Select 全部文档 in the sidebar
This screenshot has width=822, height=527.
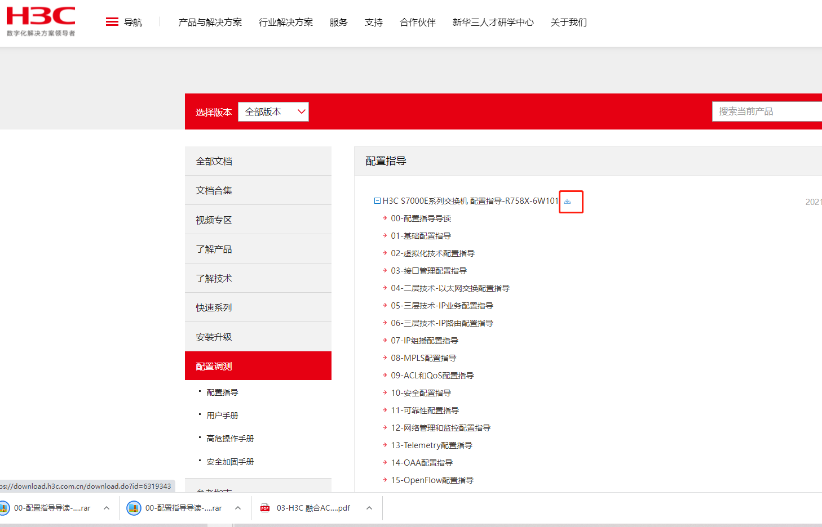(x=258, y=161)
